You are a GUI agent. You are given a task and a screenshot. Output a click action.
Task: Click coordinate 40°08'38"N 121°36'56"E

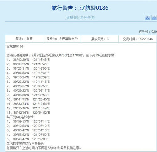pos(31,95)
